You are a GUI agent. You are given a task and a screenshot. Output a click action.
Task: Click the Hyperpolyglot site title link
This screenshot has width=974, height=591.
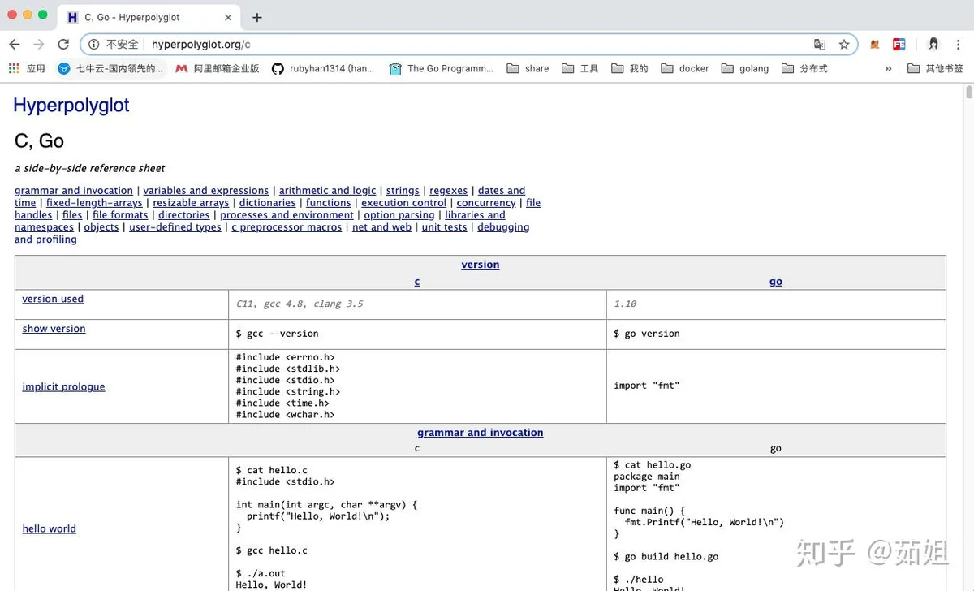(71, 105)
